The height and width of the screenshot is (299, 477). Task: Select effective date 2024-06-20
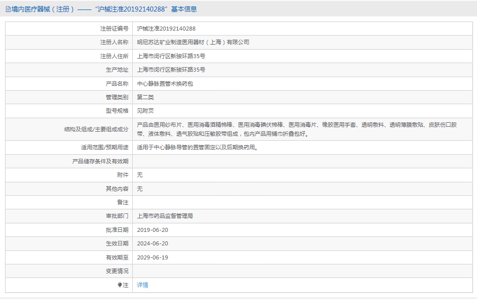(x=152, y=243)
